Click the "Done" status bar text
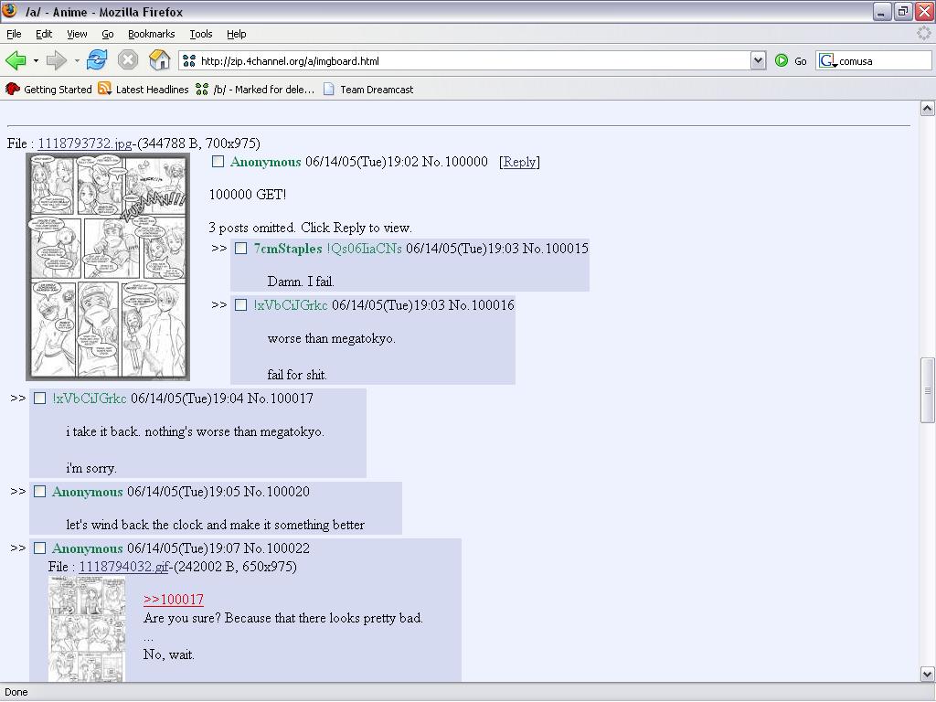This screenshot has width=936, height=702. tap(16, 692)
